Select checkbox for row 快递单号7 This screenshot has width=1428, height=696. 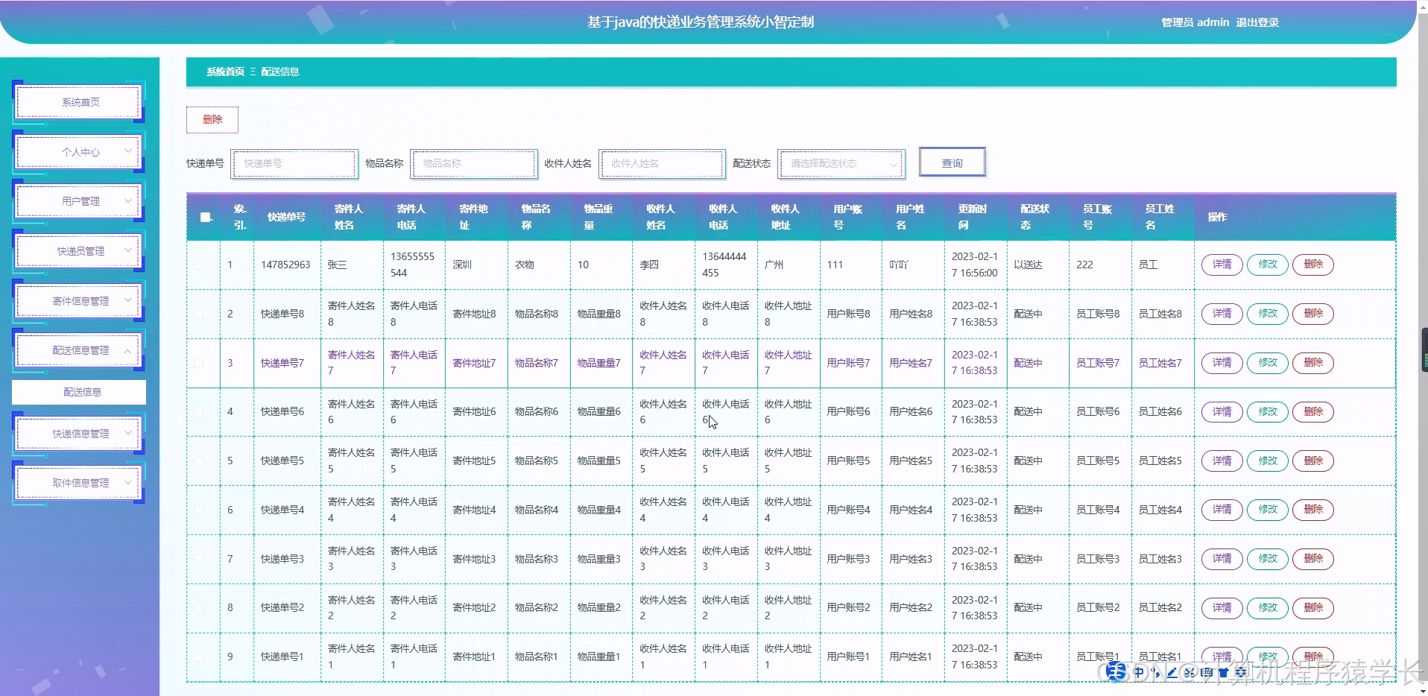tap(199, 363)
